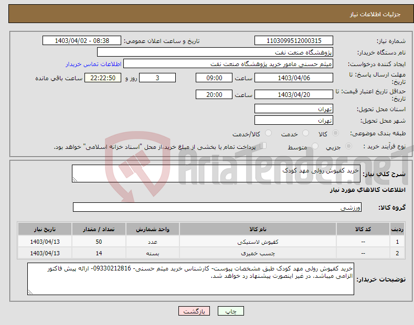
Task: Click the کفپوش لاستیکی item cell
Action: click(258, 241)
